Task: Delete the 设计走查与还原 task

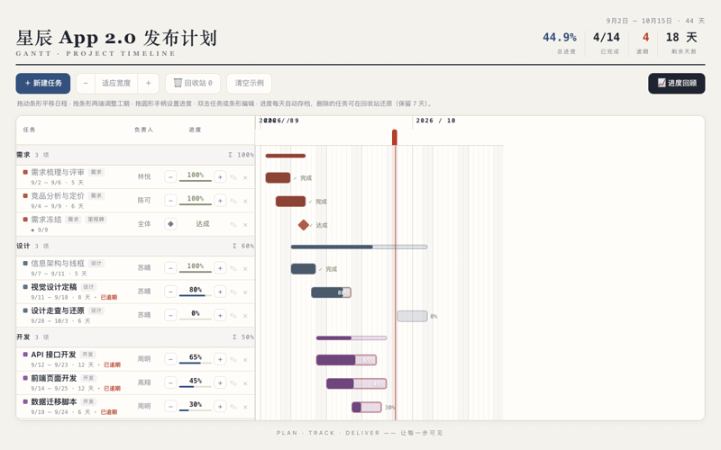Action: tap(245, 316)
